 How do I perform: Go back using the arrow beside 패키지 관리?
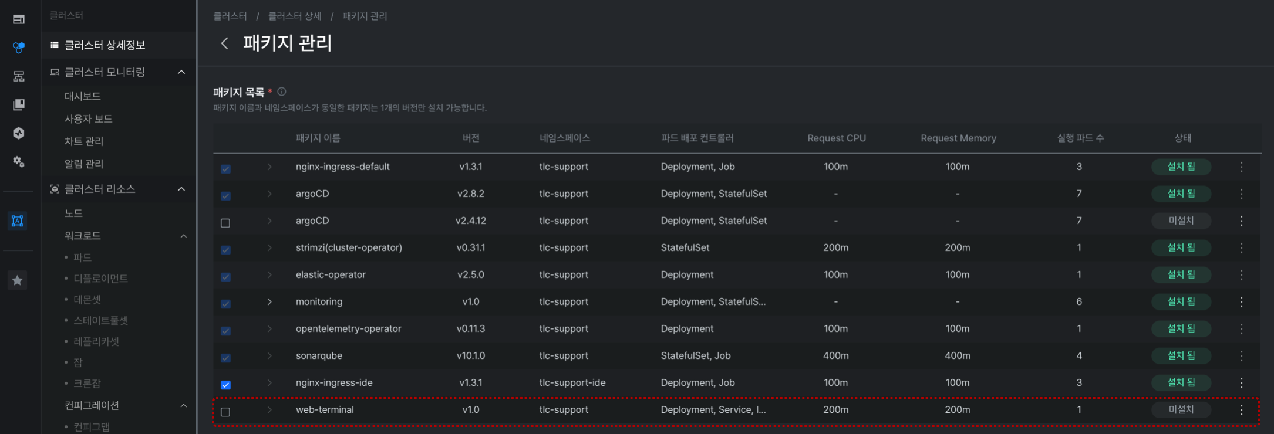(x=224, y=43)
